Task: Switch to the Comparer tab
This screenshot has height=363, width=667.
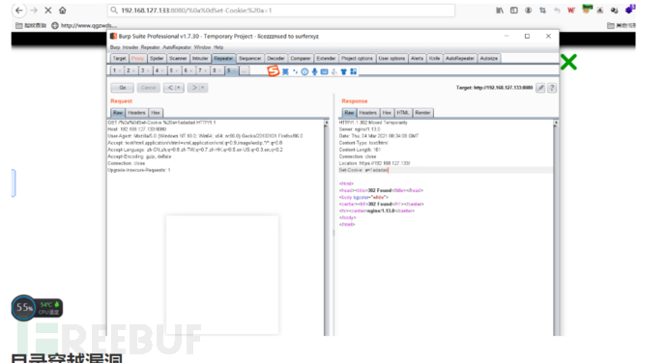Action: click(301, 58)
